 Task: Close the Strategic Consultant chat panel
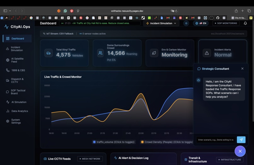(x=242, y=69)
